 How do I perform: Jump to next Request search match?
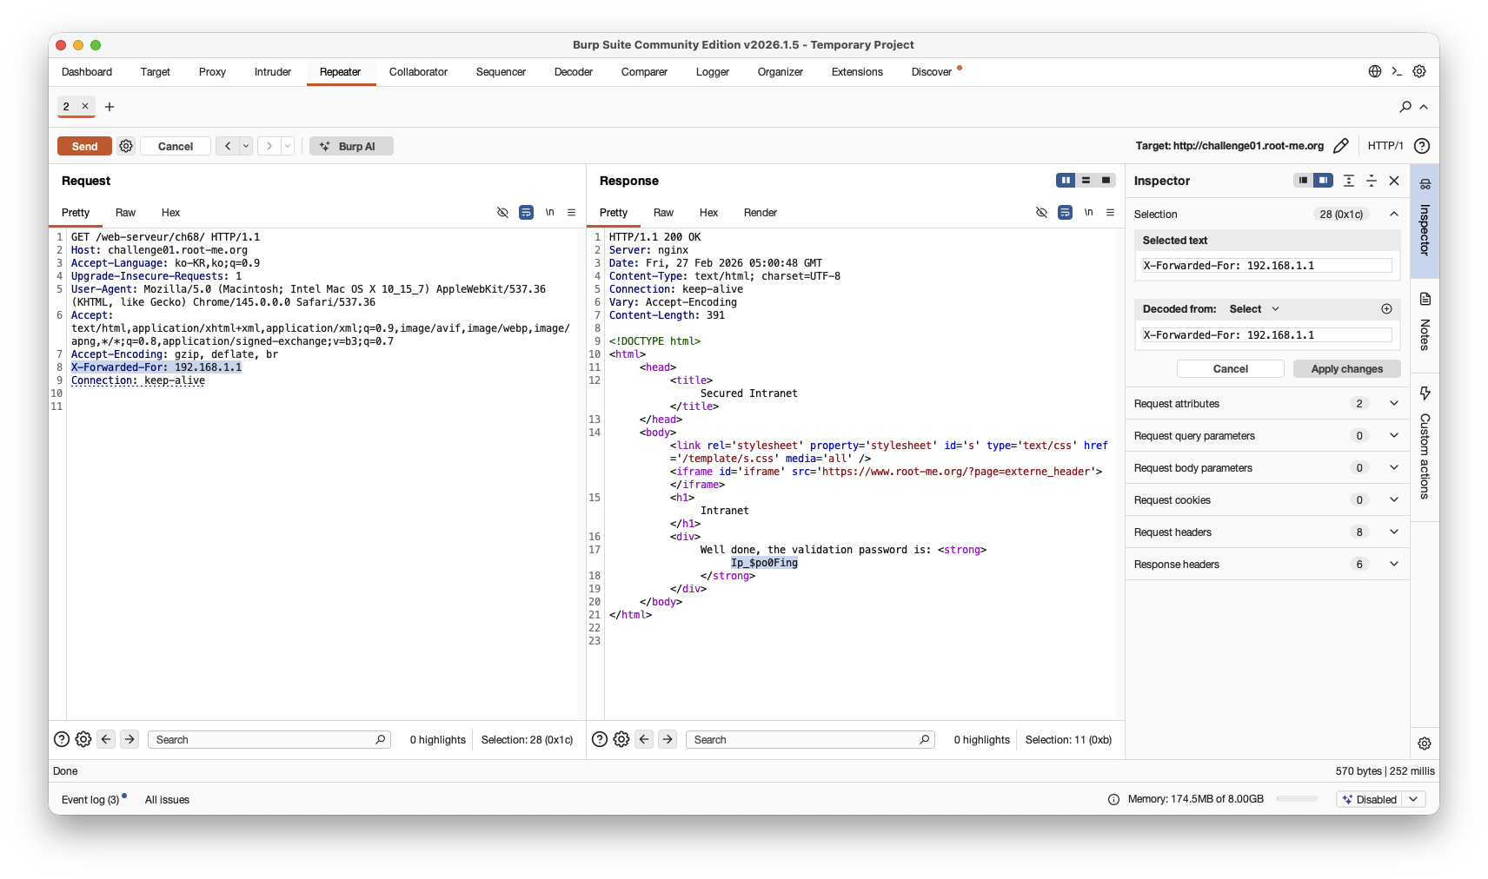[x=130, y=739]
